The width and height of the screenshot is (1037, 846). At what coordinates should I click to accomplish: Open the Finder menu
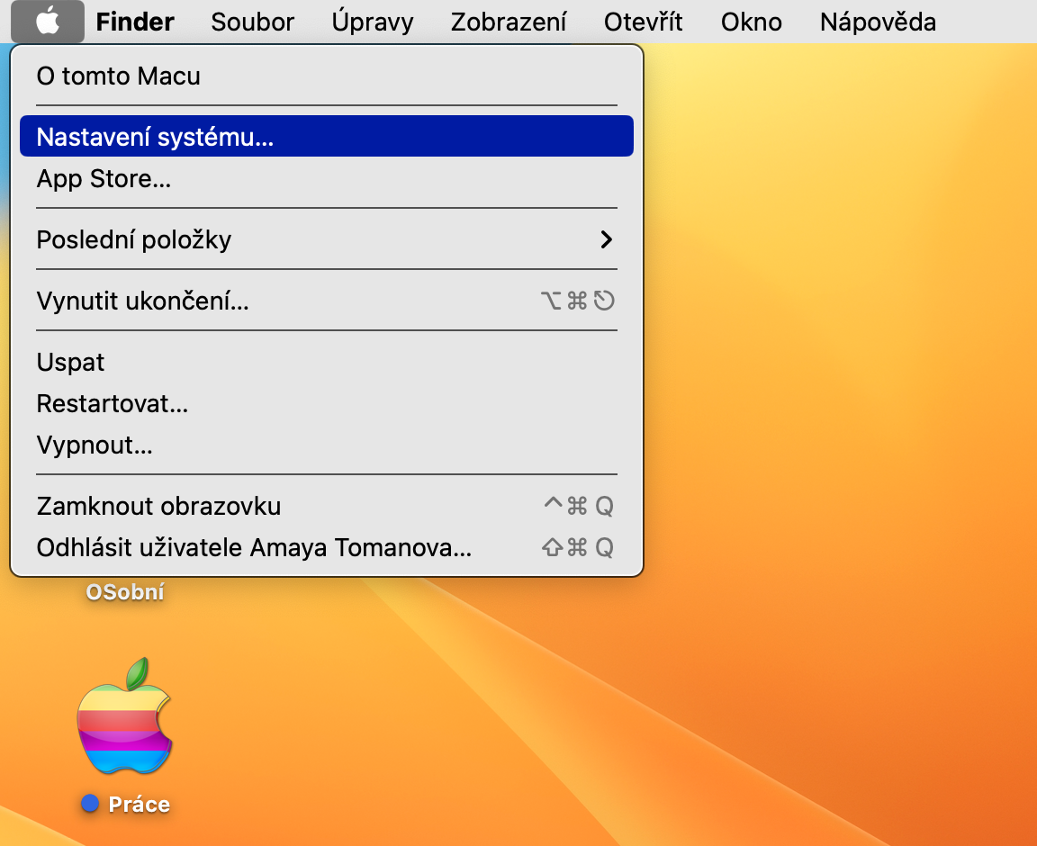tap(135, 22)
